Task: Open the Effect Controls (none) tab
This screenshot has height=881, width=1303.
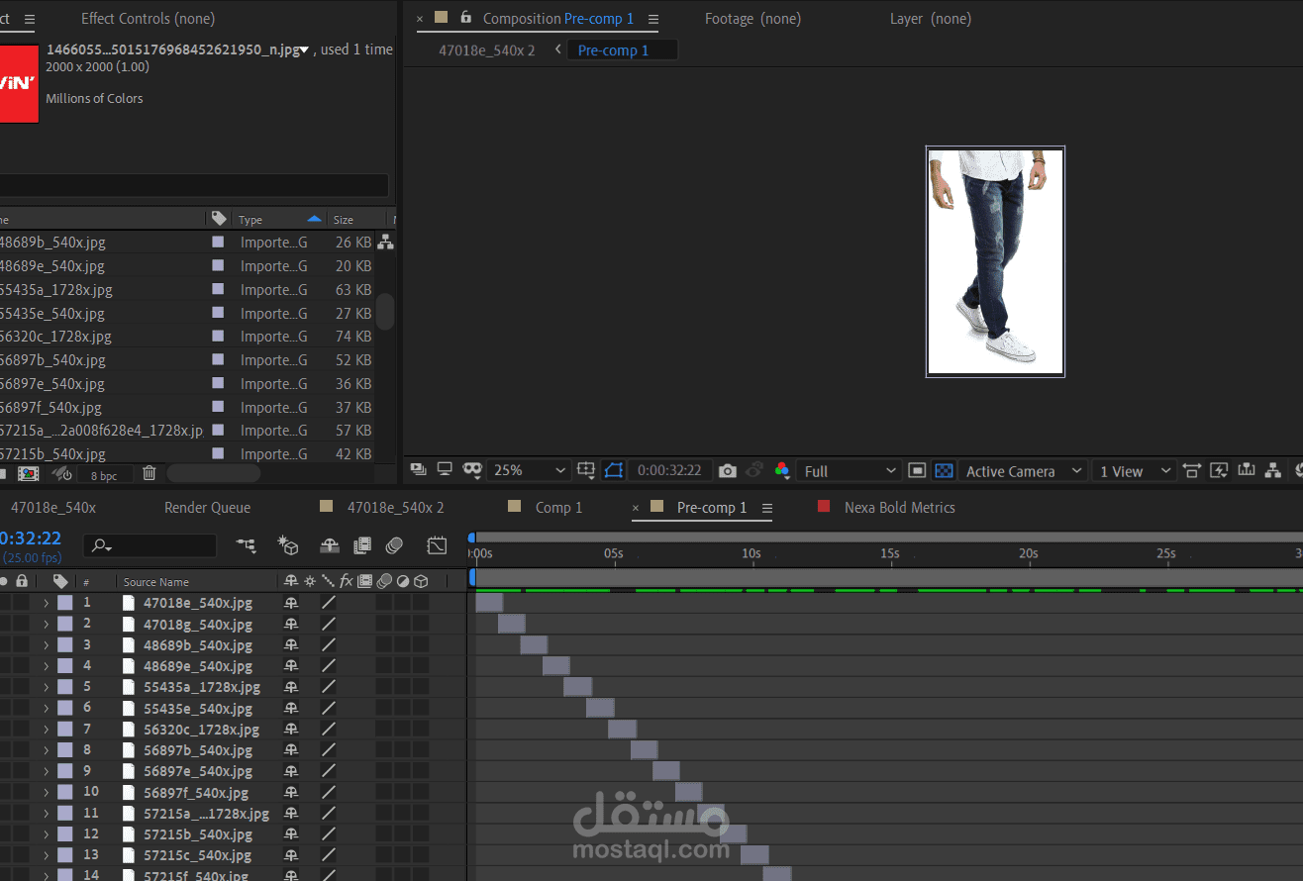Action: click(148, 19)
